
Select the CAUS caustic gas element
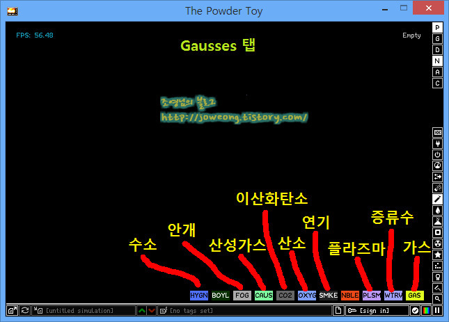coord(263,296)
